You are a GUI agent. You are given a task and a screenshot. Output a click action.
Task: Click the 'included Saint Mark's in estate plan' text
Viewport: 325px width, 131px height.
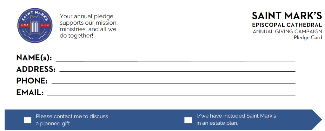236,120
